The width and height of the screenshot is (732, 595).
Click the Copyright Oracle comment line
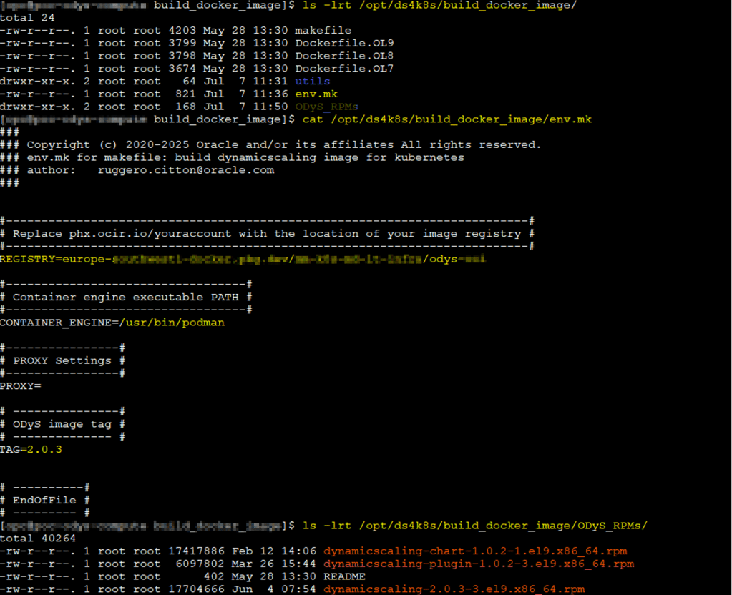click(x=283, y=144)
